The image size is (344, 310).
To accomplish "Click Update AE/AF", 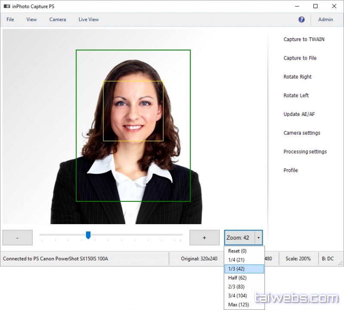I will click(299, 114).
